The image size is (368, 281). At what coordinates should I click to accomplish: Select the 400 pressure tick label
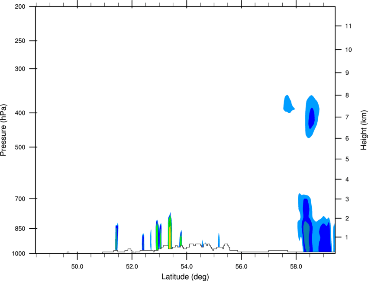click(x=20, y=113)
